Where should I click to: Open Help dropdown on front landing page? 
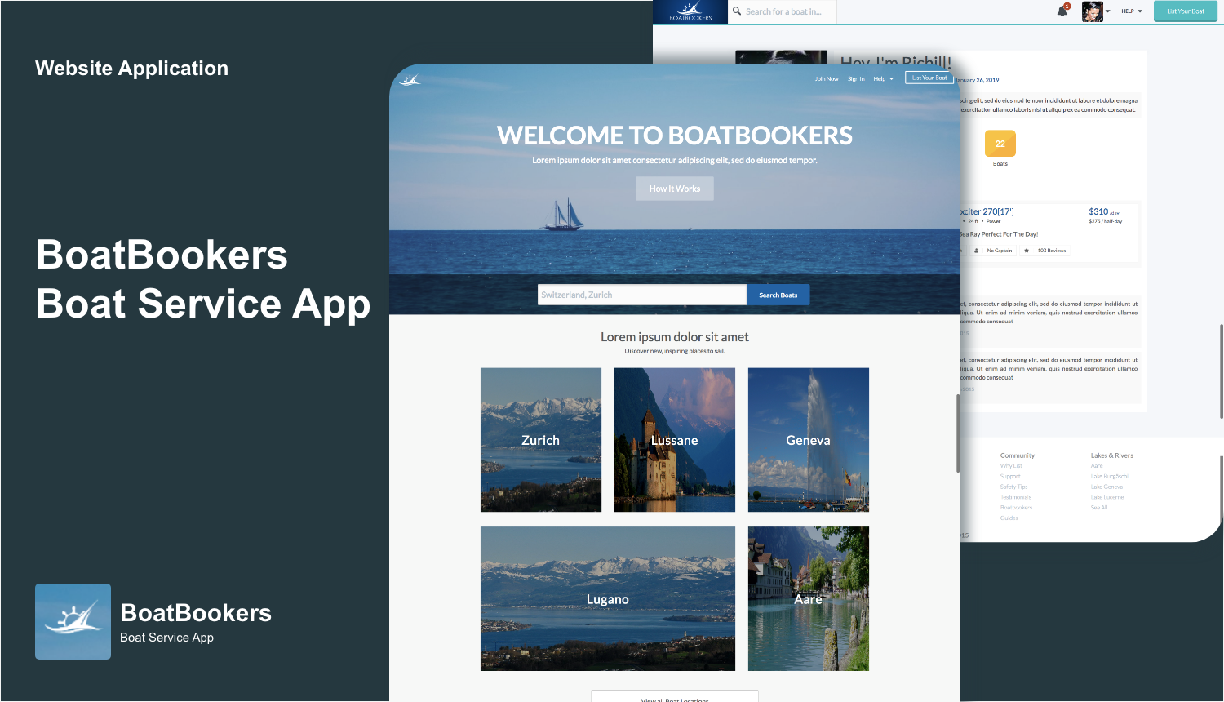(x=884, y=79)
